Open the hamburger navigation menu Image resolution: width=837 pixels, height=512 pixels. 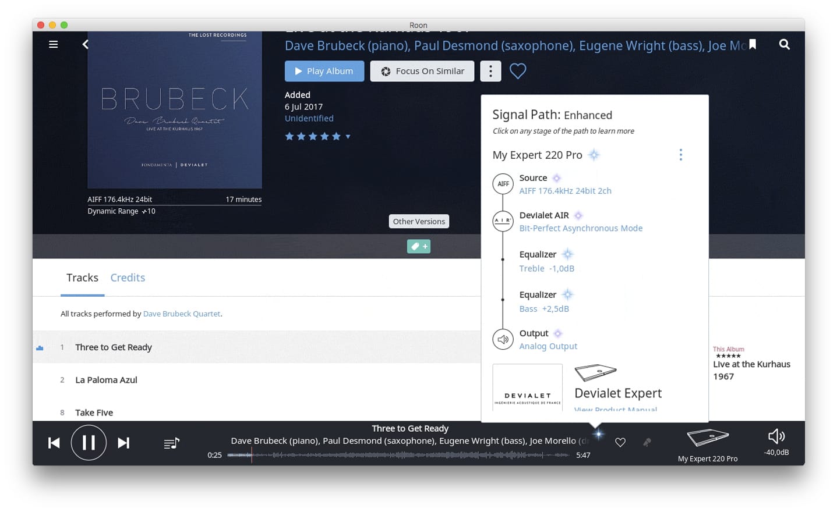(53, 44)
